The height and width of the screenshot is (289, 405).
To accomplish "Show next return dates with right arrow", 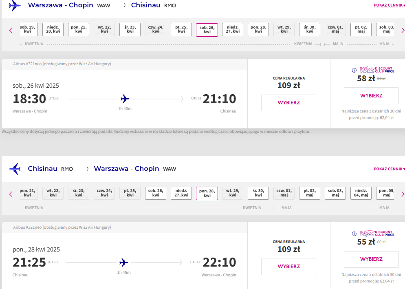I will [x=403, y=194].
